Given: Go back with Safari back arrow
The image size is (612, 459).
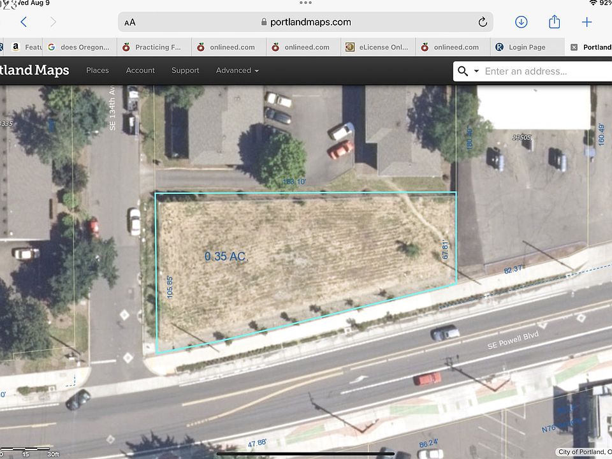Looking at the screenshot, I should point(24,22).
